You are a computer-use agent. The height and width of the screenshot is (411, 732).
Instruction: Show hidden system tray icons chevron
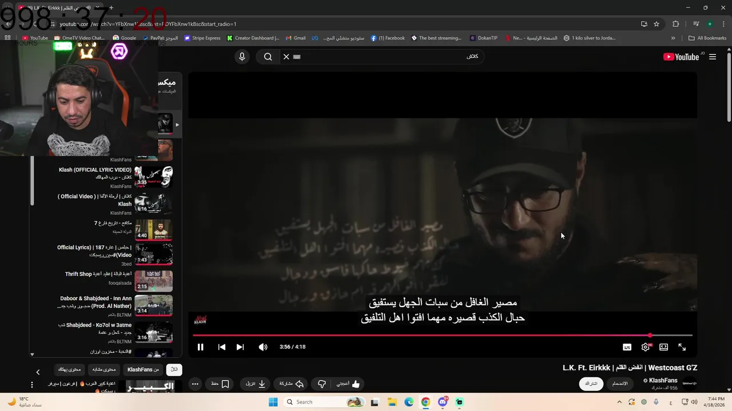(x=619, y=402)
